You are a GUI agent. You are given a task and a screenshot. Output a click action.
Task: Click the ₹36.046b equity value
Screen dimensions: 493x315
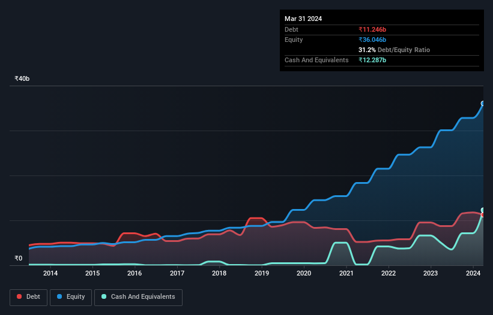pos(372,40)
